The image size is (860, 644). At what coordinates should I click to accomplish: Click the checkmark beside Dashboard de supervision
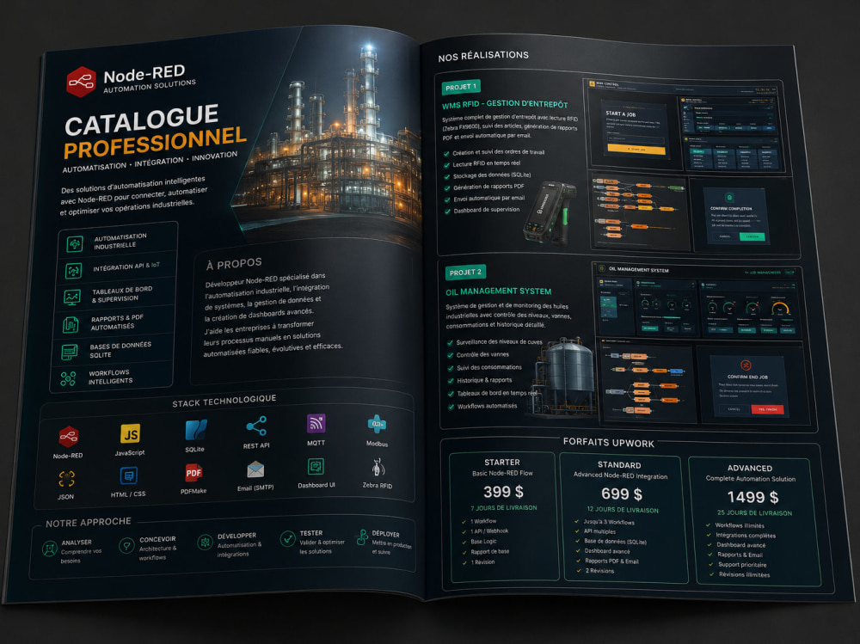pos(447,212)
